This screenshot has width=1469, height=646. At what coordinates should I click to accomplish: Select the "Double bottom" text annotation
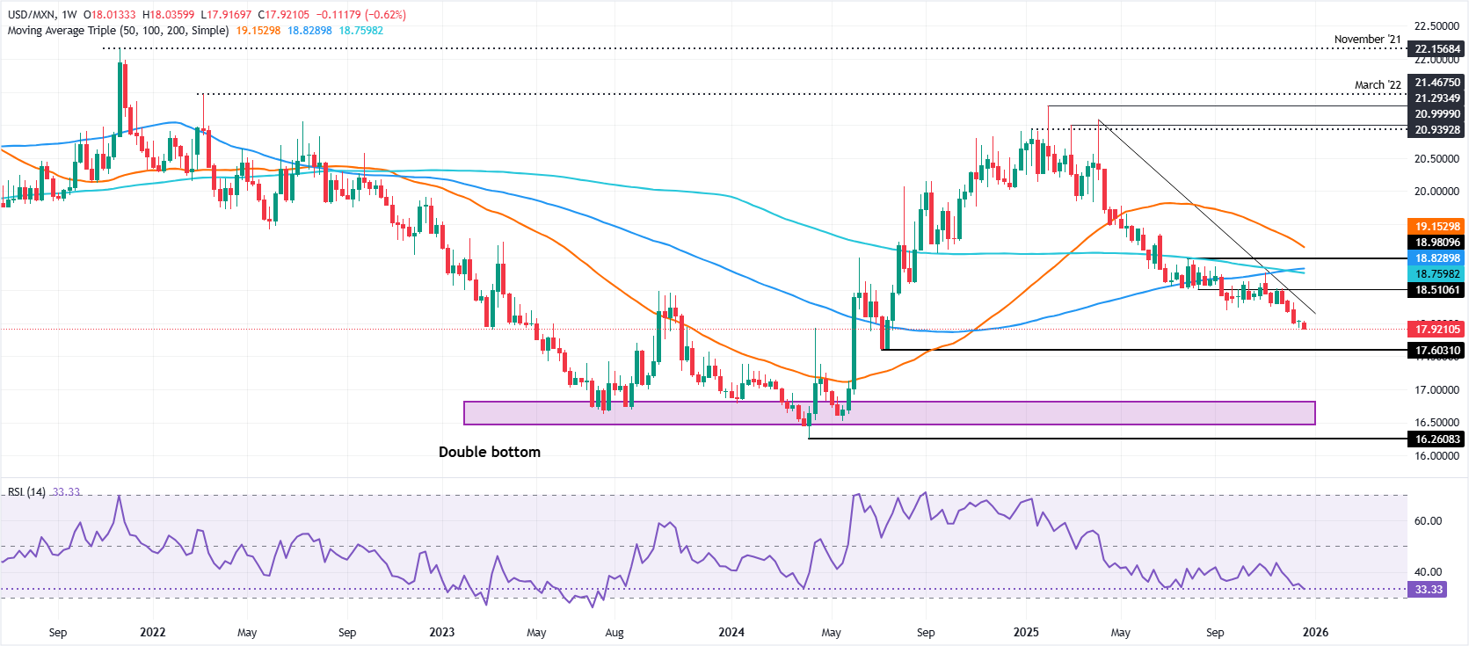490,452
